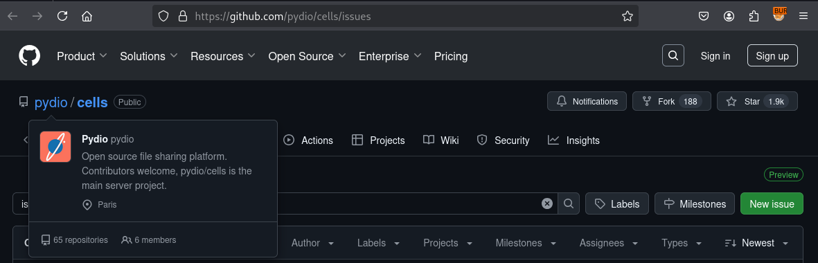
Task: Open the Labels button
Action: click(x=616, y=203)
